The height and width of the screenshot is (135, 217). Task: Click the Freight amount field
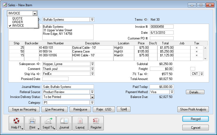pyautogui.click(x=162, y=69)
